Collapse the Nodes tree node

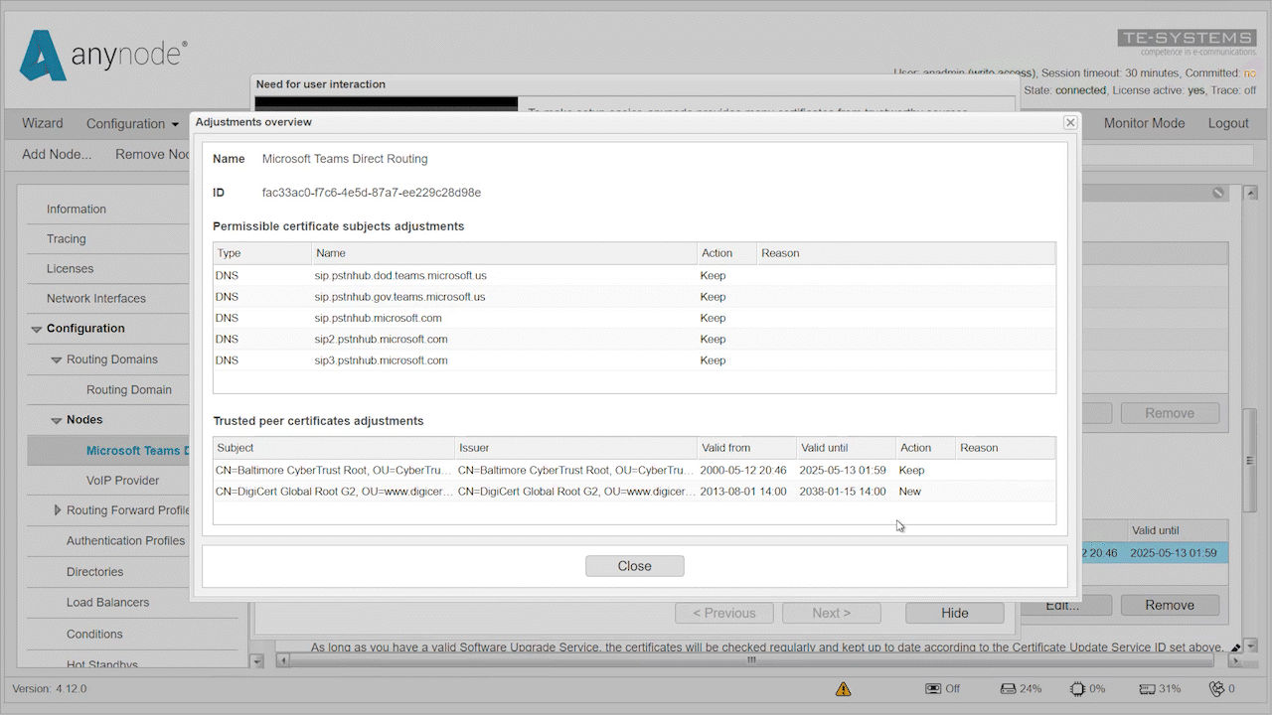[57, 420]
